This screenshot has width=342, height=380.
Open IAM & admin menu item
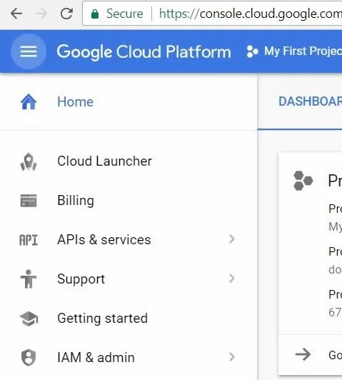click(x=129, y=357)
